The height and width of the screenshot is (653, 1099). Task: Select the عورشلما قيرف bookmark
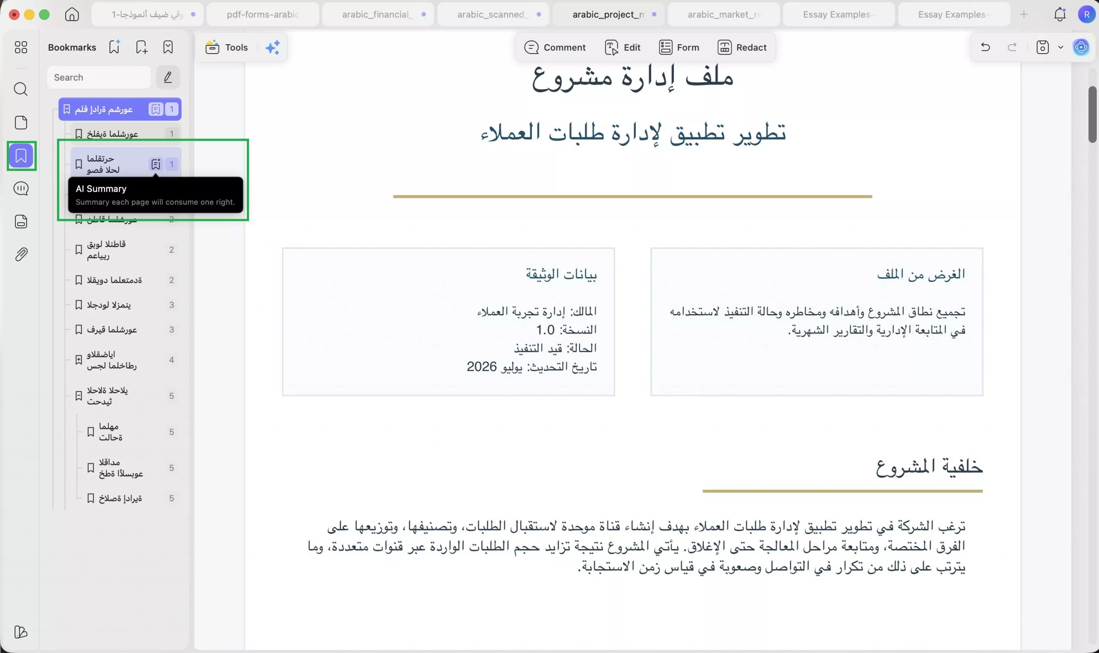126,330
